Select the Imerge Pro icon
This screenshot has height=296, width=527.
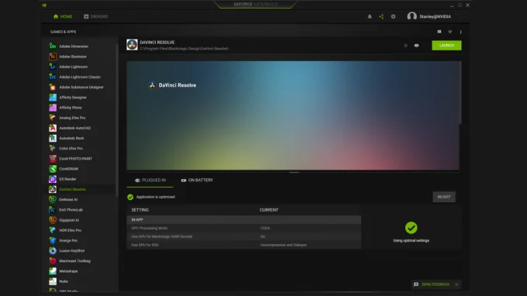pos(53,240)
